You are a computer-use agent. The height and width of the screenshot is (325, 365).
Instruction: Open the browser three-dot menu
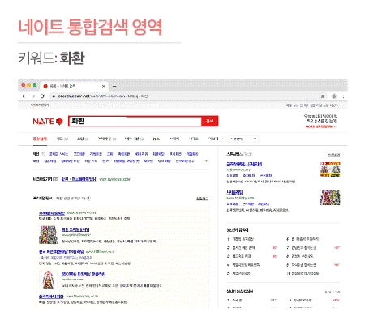pos(343,96)
